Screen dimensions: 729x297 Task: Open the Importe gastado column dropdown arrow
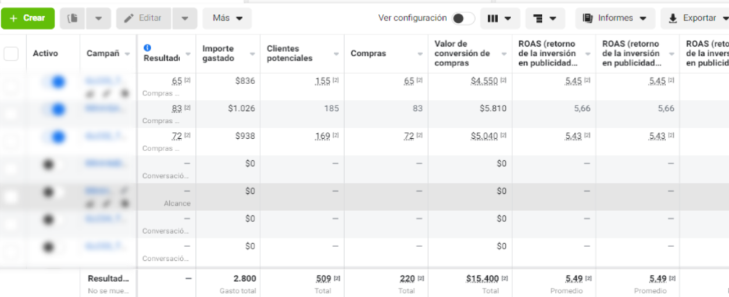coord(252,54)
